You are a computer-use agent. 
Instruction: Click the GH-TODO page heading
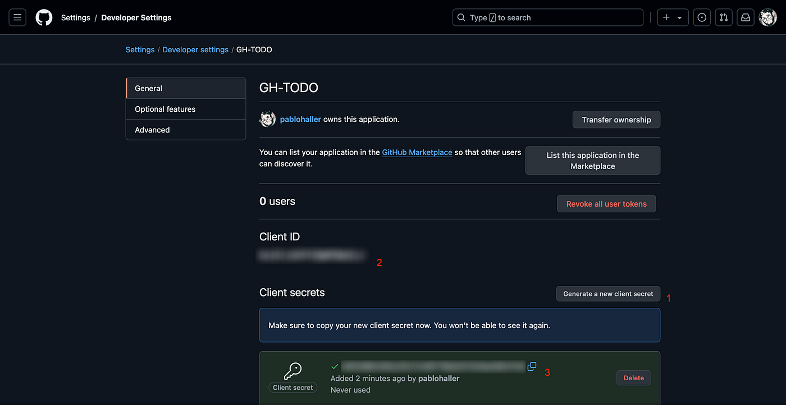pos(289,88)
